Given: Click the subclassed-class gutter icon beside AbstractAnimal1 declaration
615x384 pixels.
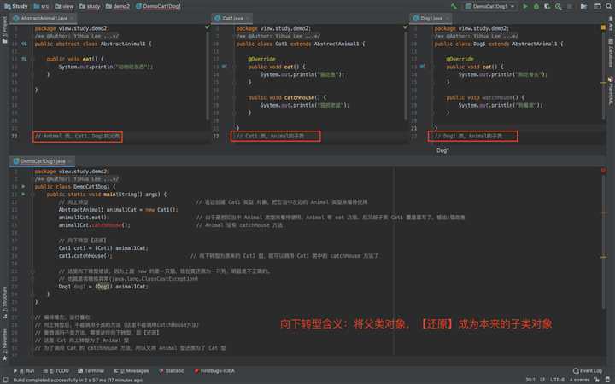Looking at the screenshot, I should (24, 42).
